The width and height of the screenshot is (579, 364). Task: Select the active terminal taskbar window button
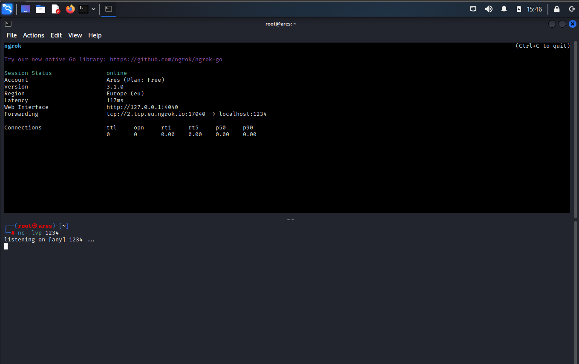tap(109, 9)
